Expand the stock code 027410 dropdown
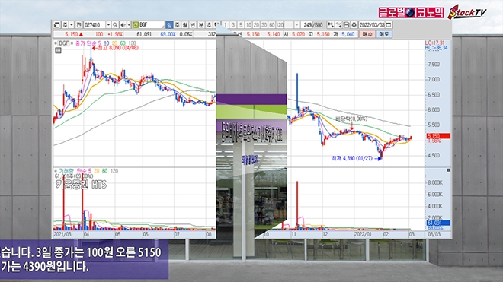 click(x=108, y=24)
